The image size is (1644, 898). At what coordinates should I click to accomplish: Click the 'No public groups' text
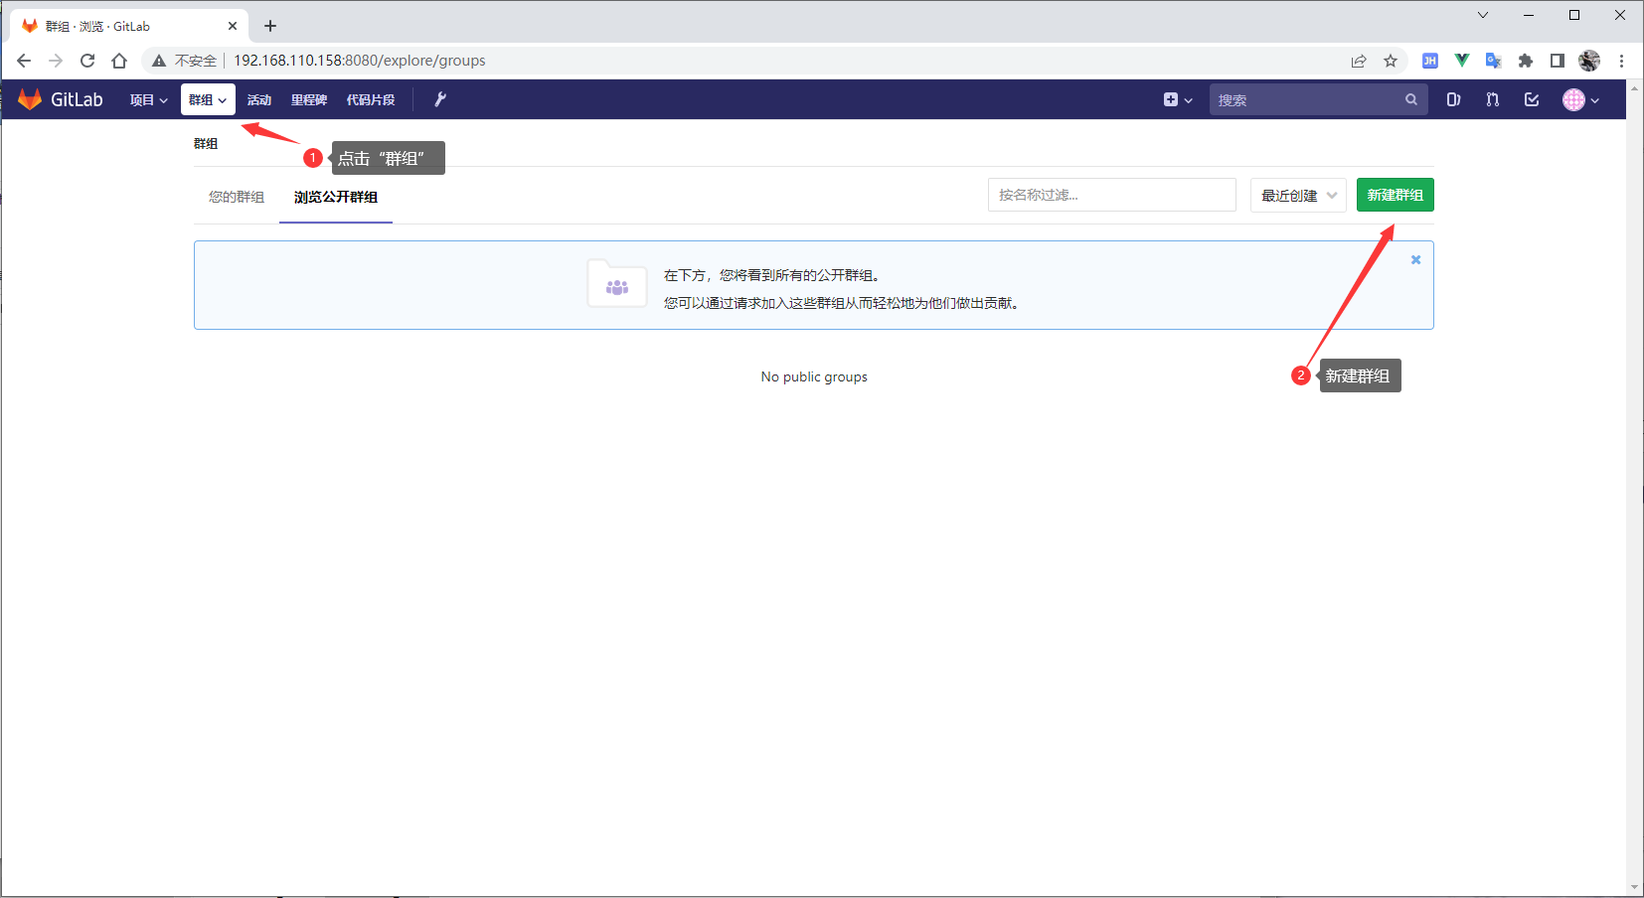pos(814,376)
